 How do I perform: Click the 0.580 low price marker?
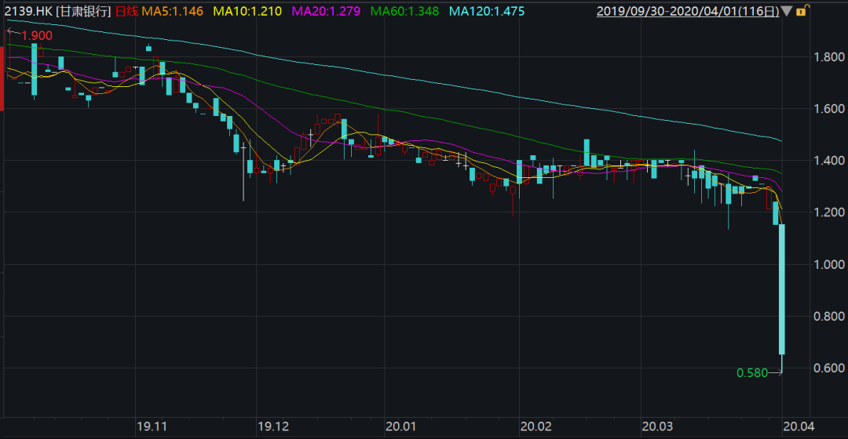tap(752, 372)
